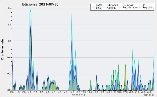The width and height of the screenshot is (157, 97).
Task: Click the tallest Total peak at 3 h
Action: [30, 8]
